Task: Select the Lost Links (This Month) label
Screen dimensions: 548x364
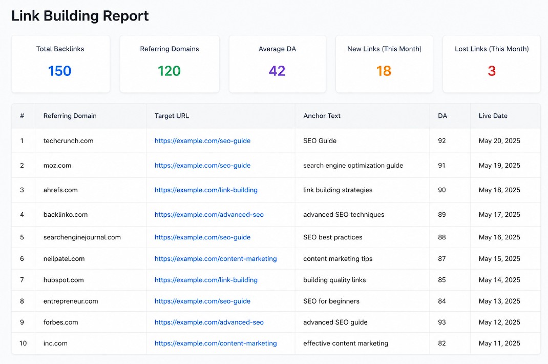Action: (x=492, y=49)
